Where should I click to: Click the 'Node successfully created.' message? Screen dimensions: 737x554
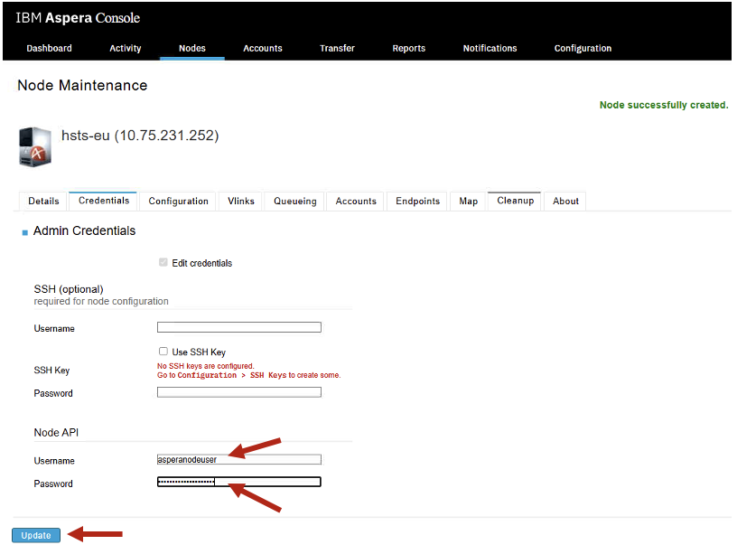pos(664,105)
